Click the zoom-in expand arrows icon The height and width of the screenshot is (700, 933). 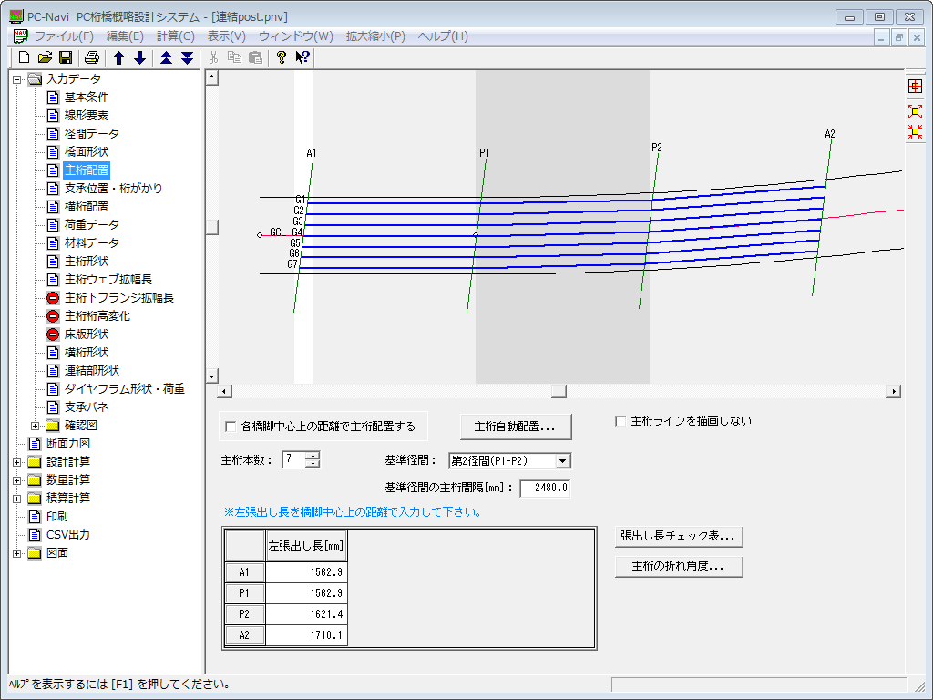(x=916, y=111)
